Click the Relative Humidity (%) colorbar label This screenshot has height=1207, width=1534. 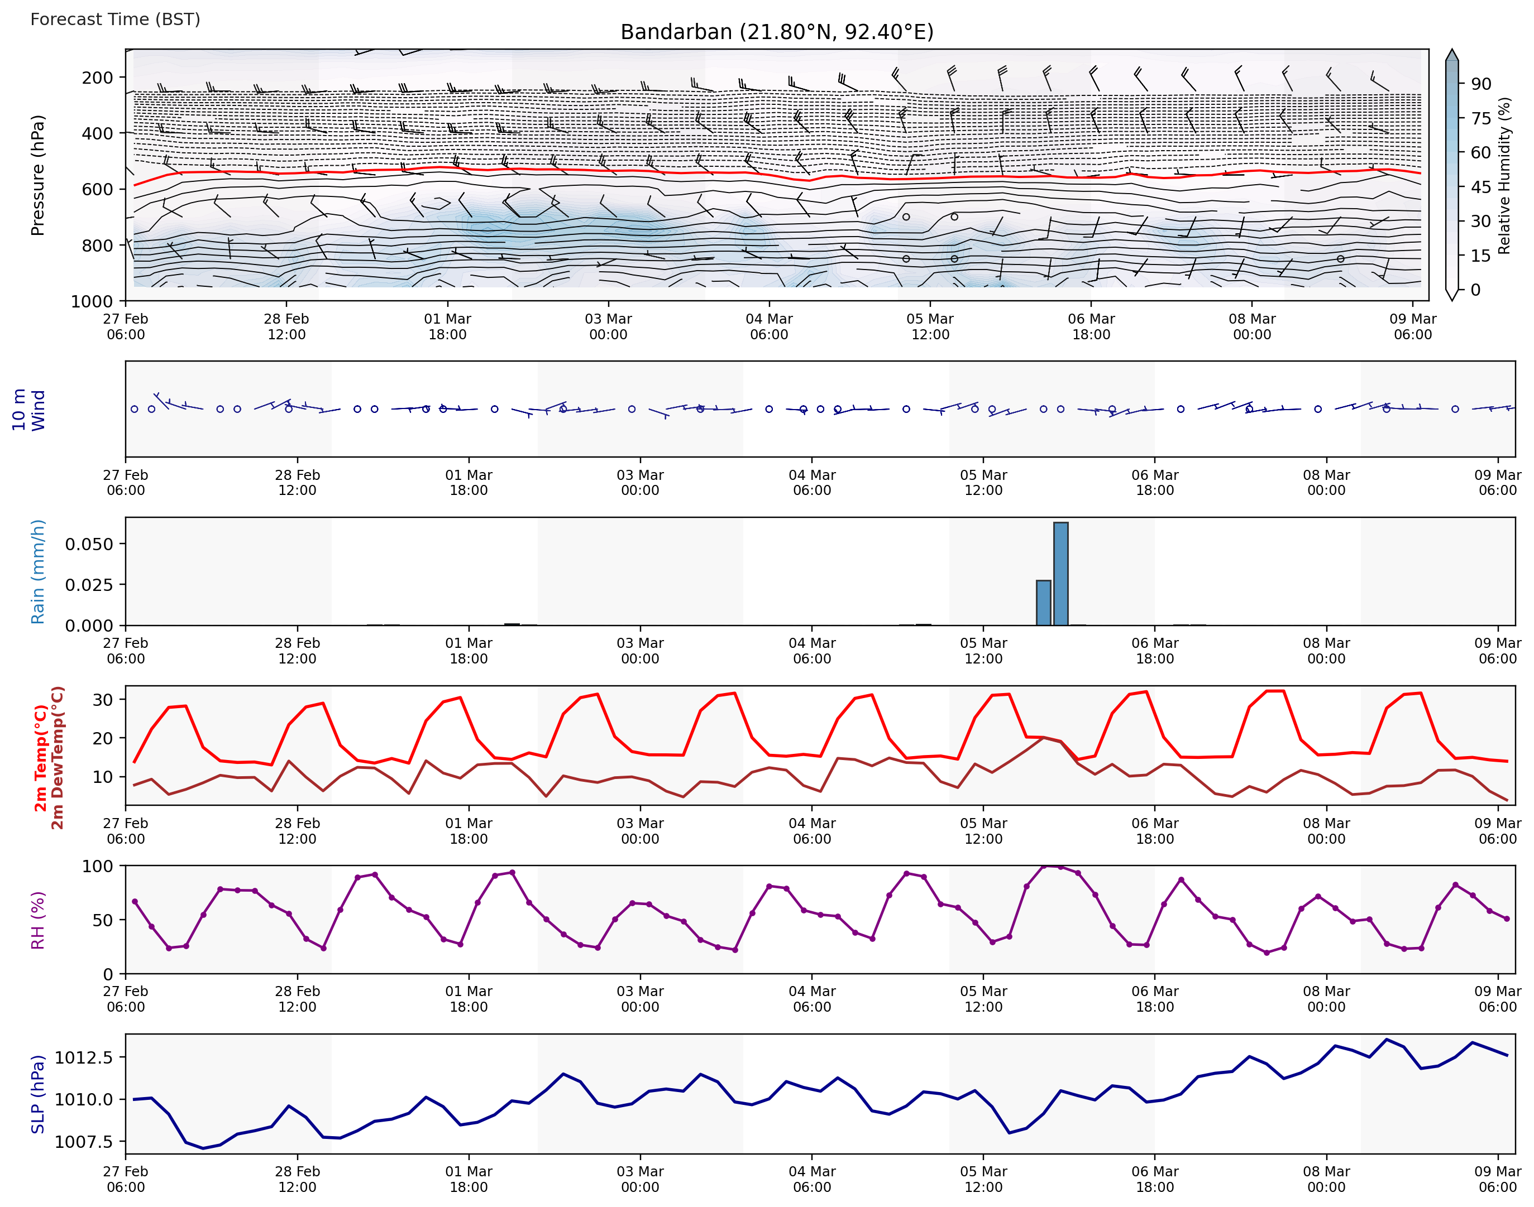[1504, 175]
